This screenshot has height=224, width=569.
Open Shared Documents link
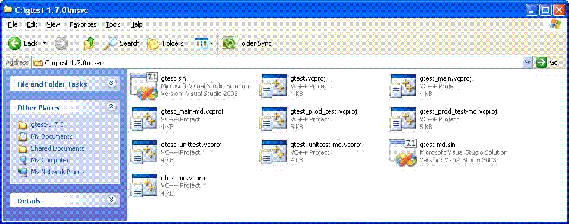58,148
